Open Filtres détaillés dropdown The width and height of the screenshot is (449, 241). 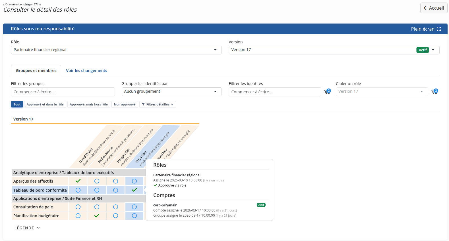pyautogui.click(x=158, y=104)
